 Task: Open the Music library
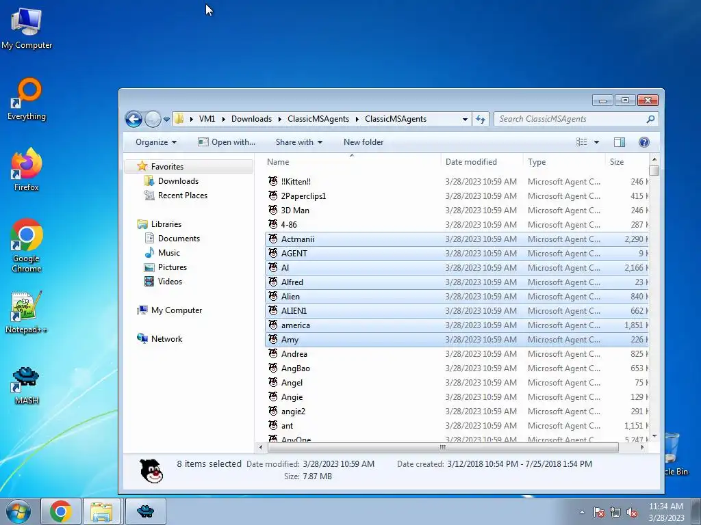[x=168, y=253]
